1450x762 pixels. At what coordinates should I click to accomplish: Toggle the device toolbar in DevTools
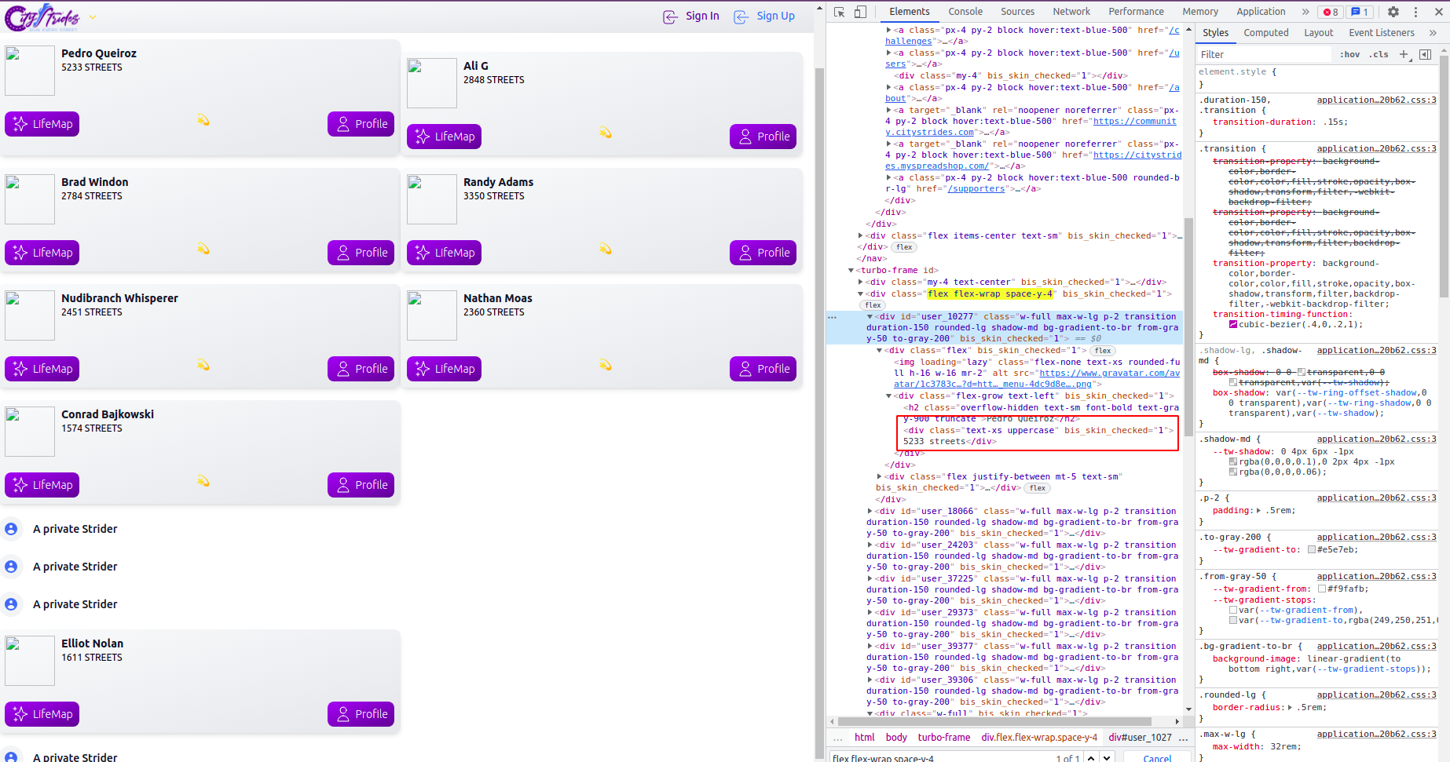coord(861,12)
